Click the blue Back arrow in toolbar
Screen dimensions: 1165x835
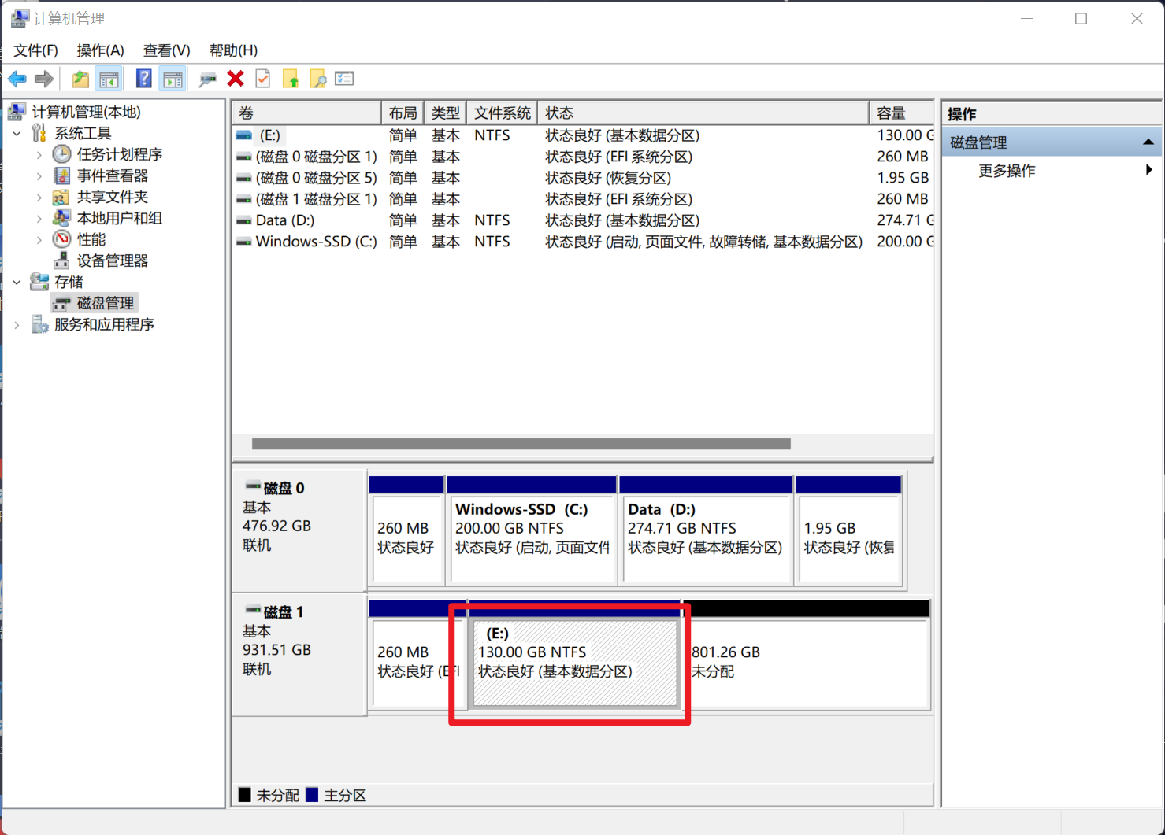17,79
